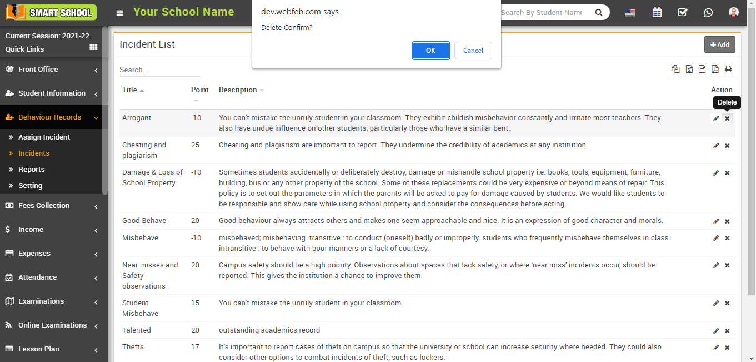The image size is (756, 362).
Task: Cancel the delete confirmation dialog
Action: pos(473,51)
